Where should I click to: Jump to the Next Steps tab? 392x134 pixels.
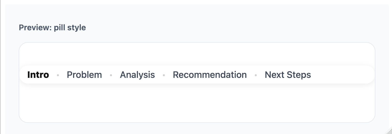pos(288,75)
